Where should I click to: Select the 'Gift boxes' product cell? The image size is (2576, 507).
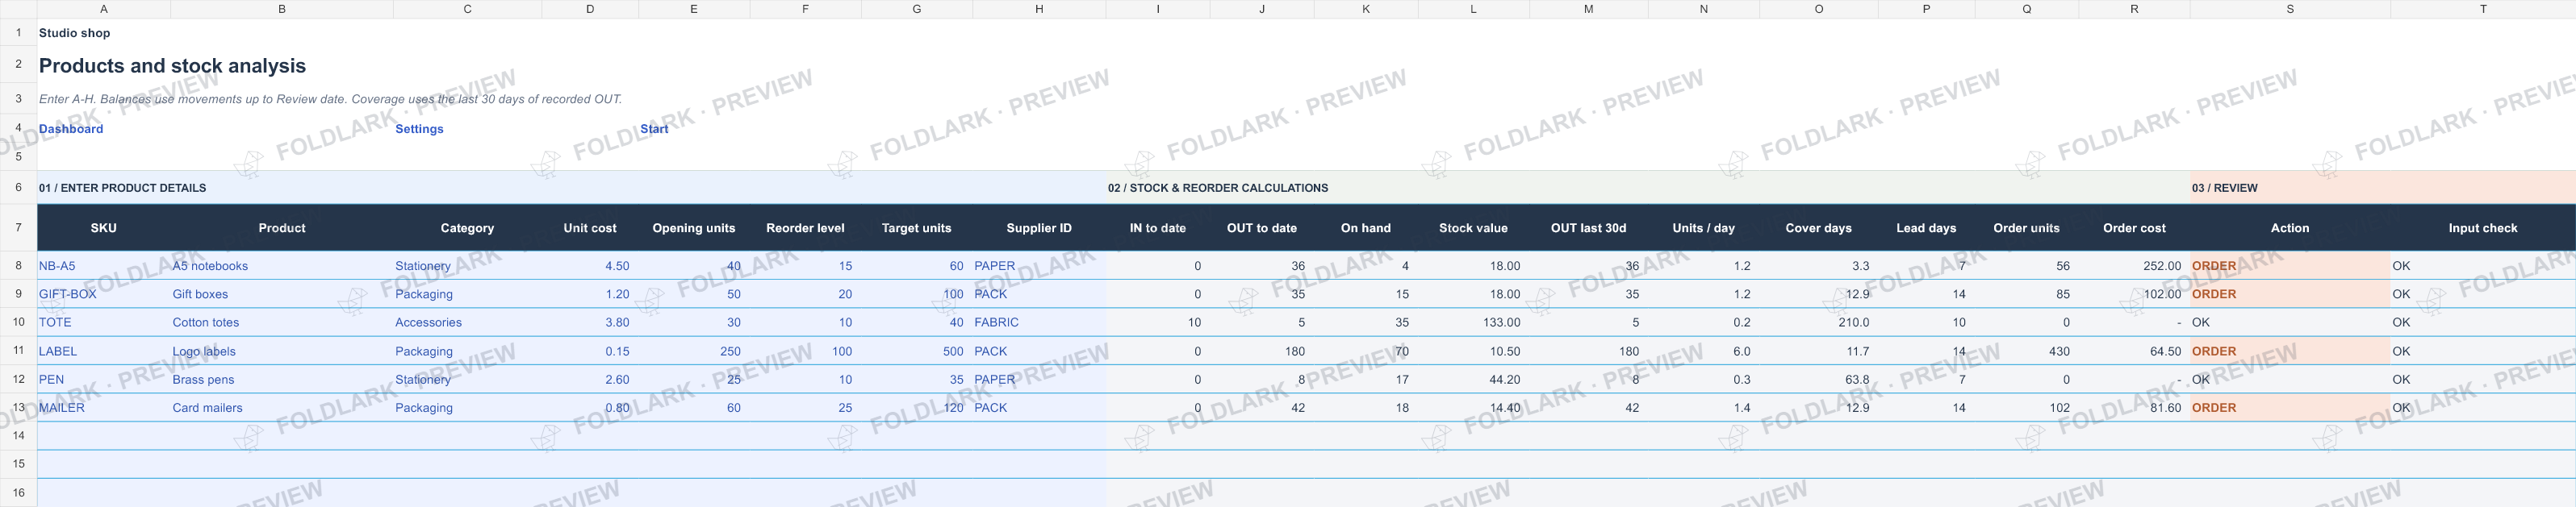tap(282, 293)
